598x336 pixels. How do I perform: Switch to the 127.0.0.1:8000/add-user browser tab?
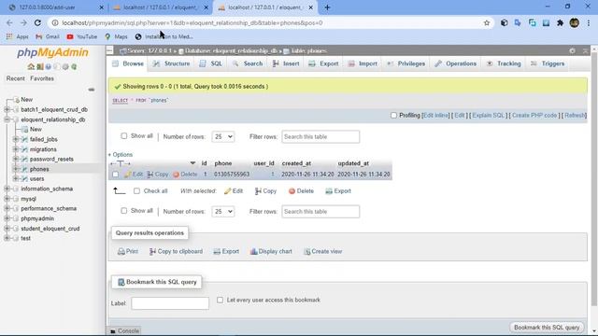point(55,7)
